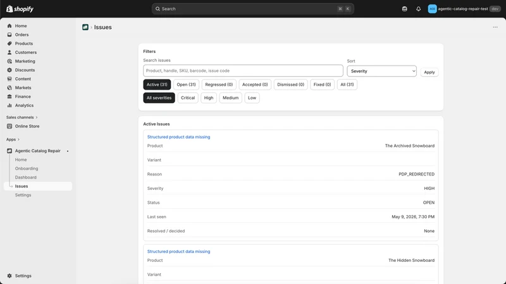
Task: Click the Online Store icon
Action: 9,126
